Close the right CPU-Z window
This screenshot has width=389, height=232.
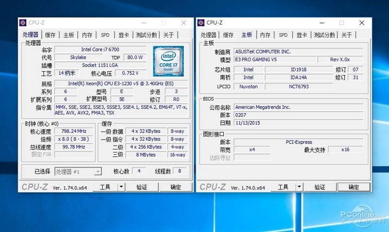(x=362, y=23)
